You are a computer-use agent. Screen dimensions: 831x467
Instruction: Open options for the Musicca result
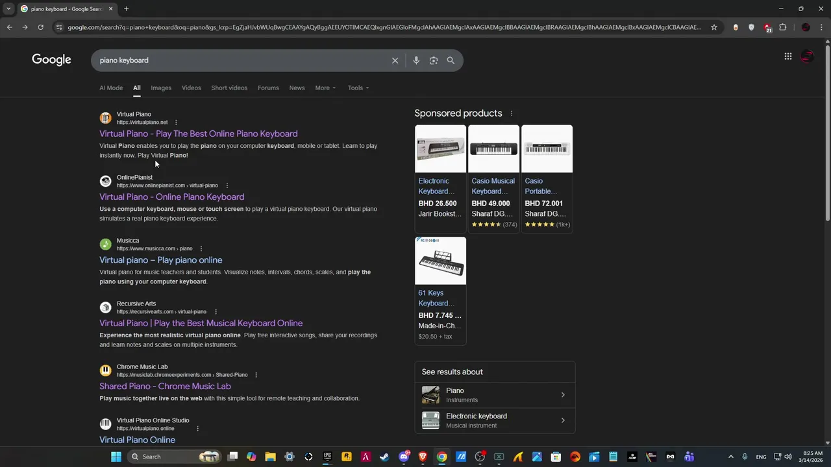(x=201, y=248)
